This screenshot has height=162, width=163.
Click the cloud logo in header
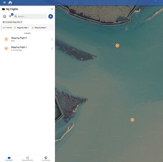(x=10, y=3)
